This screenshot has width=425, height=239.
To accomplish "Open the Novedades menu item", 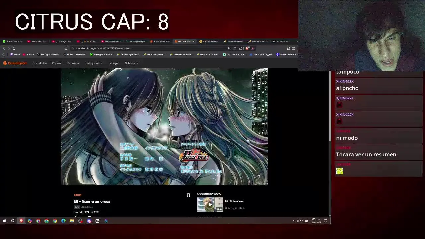I will point(40,63).
